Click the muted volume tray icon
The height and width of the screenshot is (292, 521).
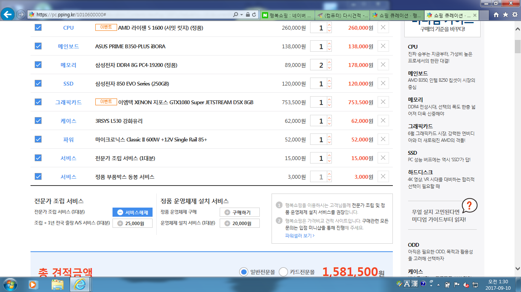pos(466,284)
